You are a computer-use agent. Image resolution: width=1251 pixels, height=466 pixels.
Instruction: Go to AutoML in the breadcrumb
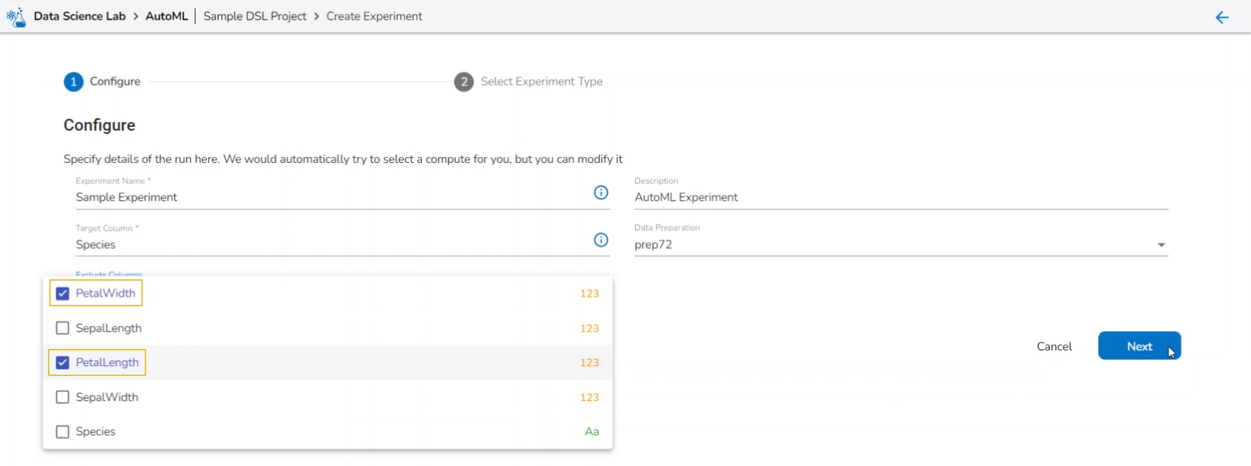click(166, 16)
